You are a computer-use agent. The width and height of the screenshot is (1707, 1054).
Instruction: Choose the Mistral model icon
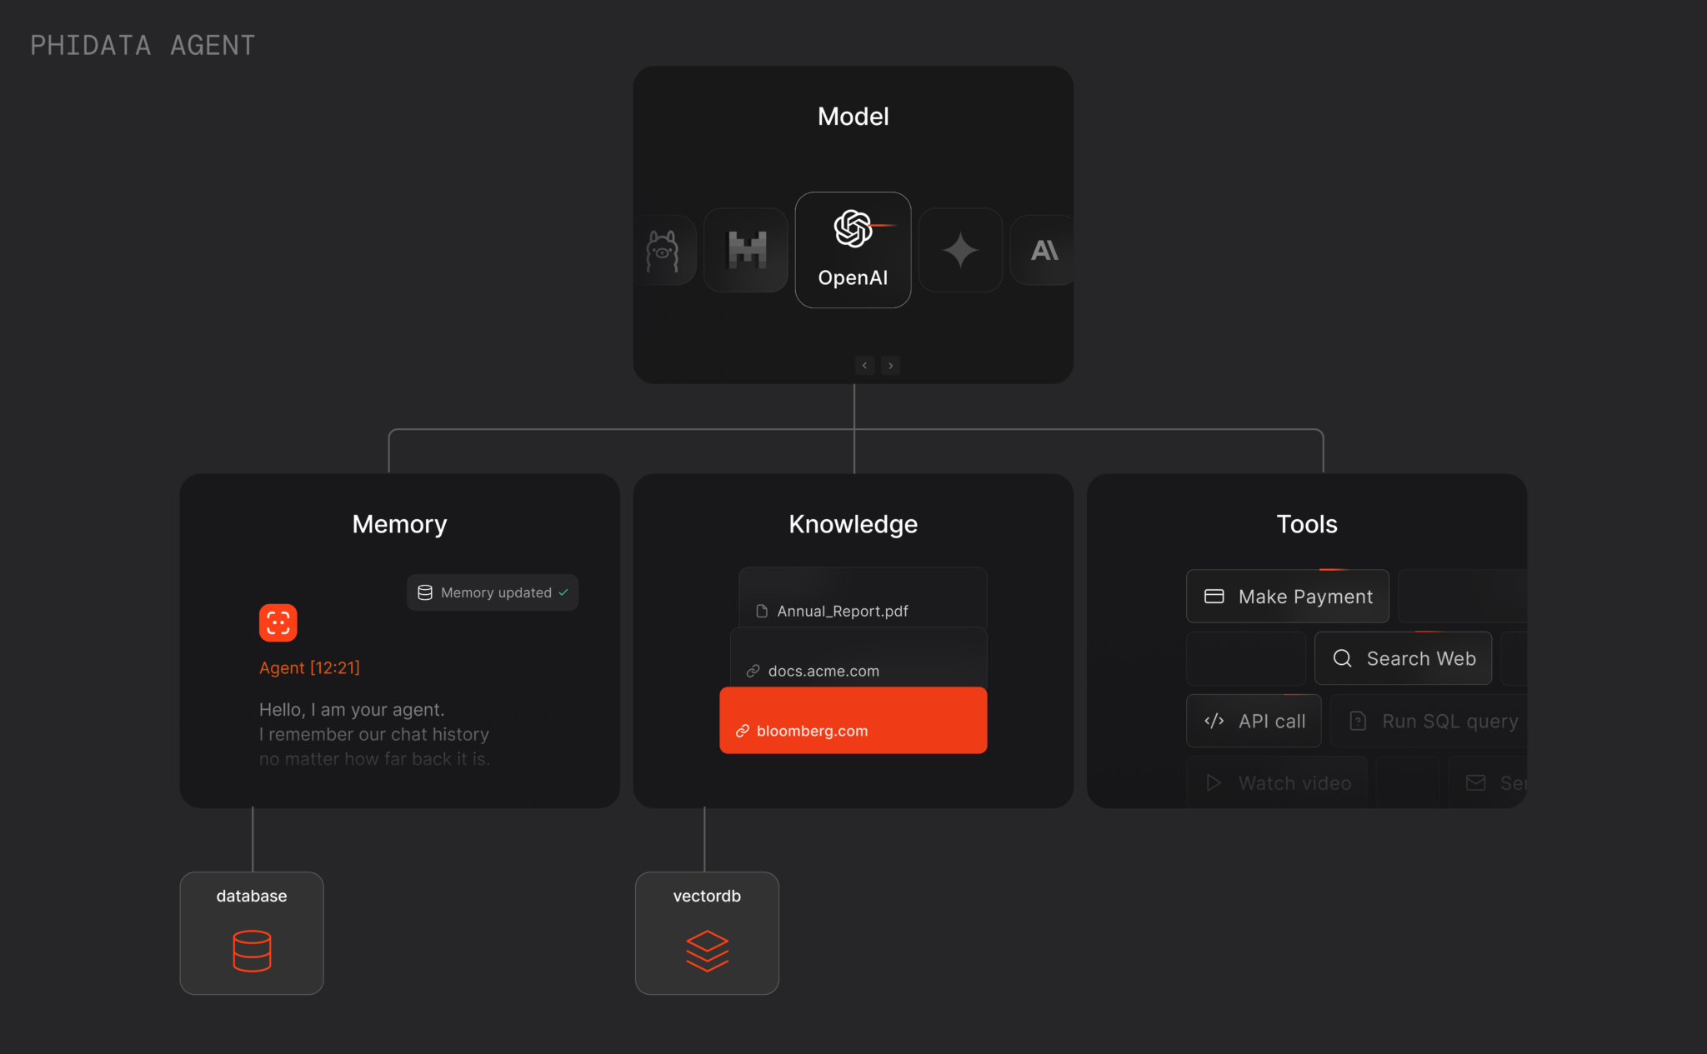point(745,249)
